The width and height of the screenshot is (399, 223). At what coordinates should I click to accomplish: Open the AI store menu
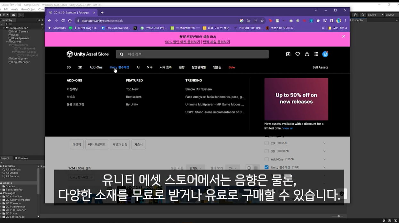138,67
